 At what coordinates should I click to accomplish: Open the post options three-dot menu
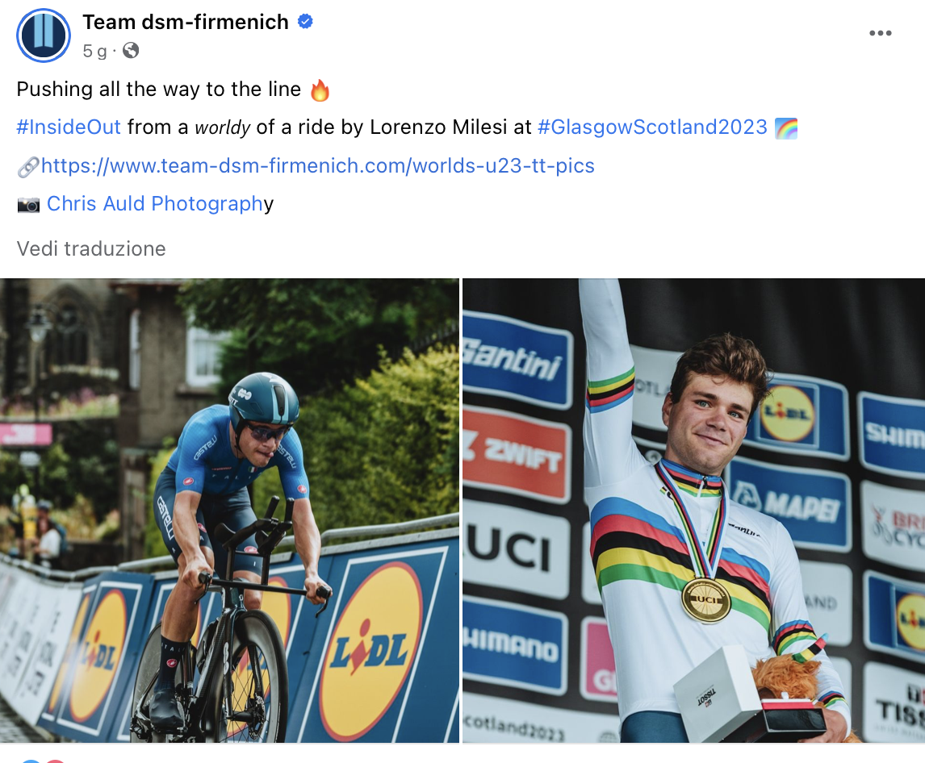tap(881, 33)
